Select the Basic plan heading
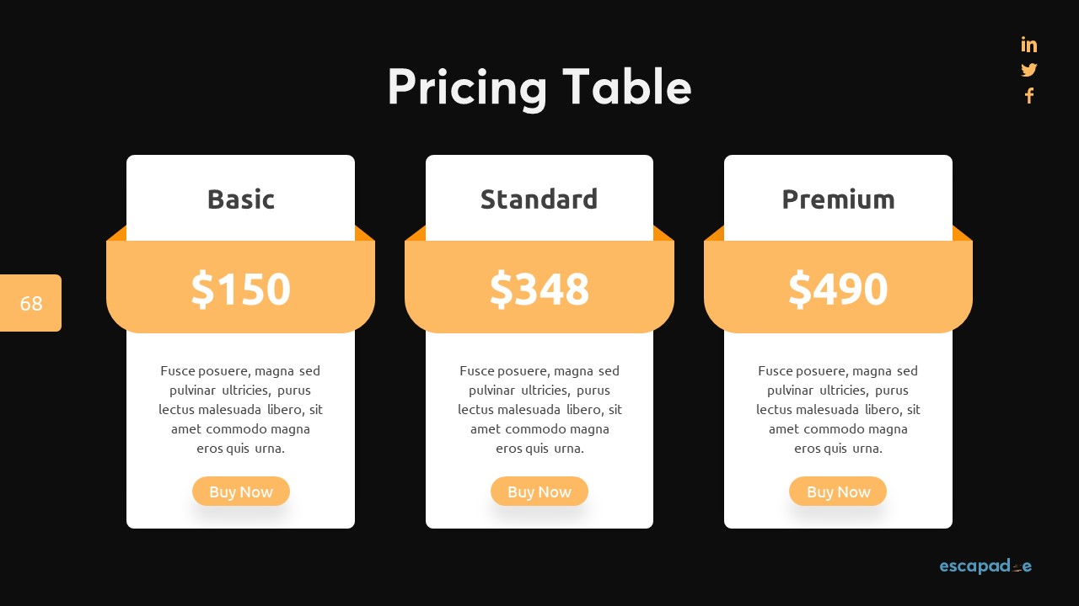1079x606 pixels. click(241, 199)
